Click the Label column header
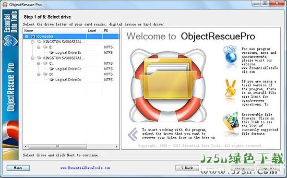 [x=95, y=31]
